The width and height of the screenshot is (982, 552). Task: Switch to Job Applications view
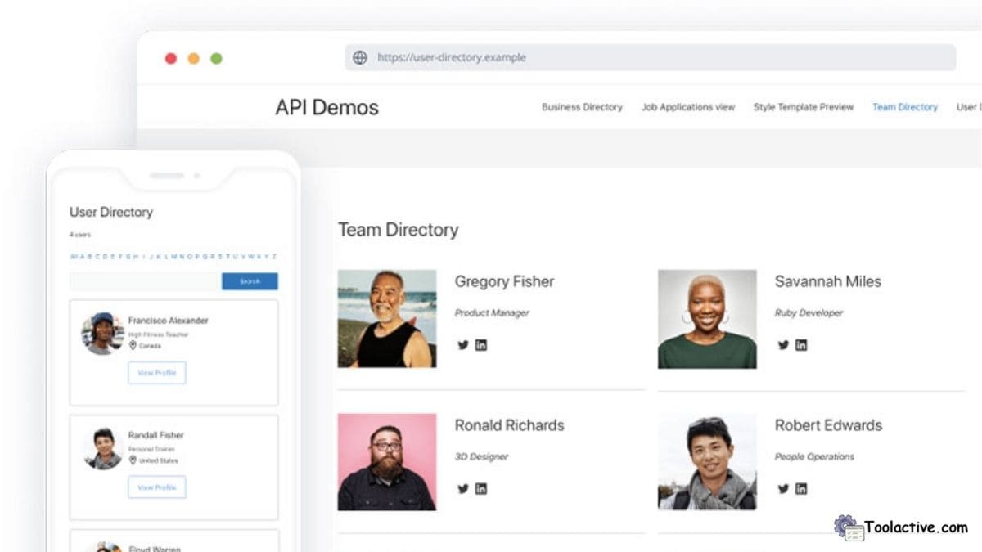[688, 107]
